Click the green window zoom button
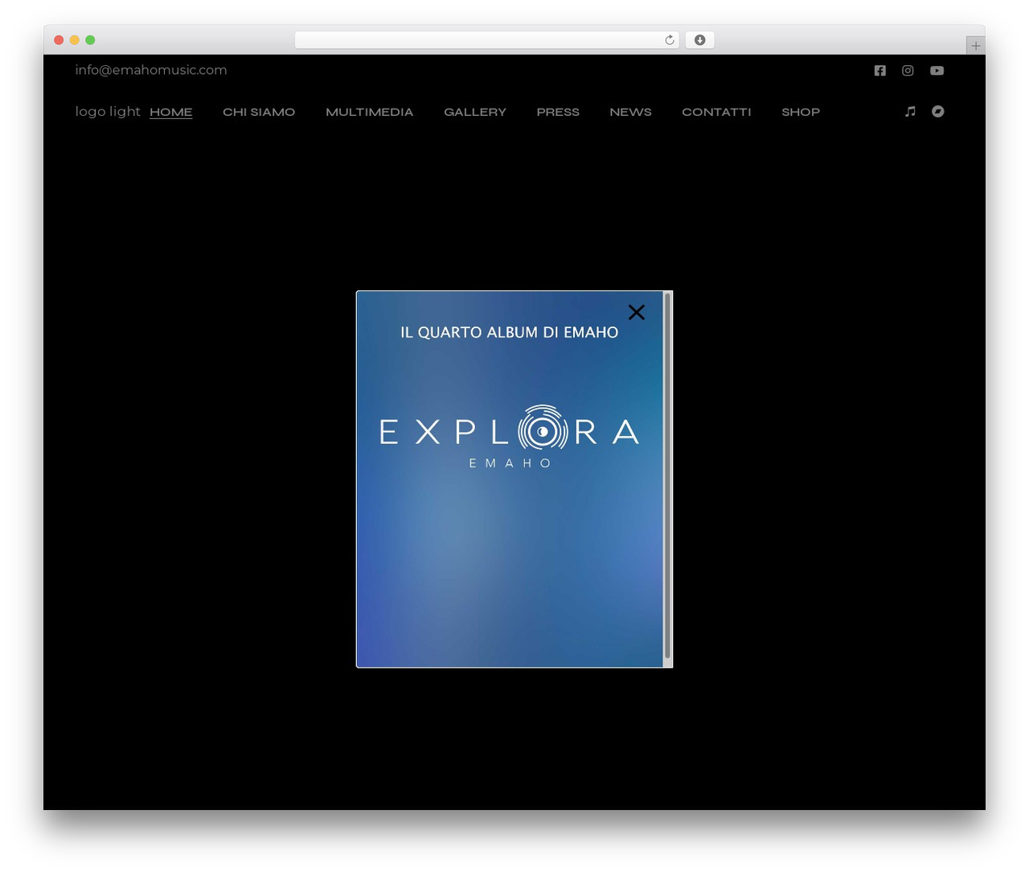The width and height of the screenshot is (1029, 872). 90,40
